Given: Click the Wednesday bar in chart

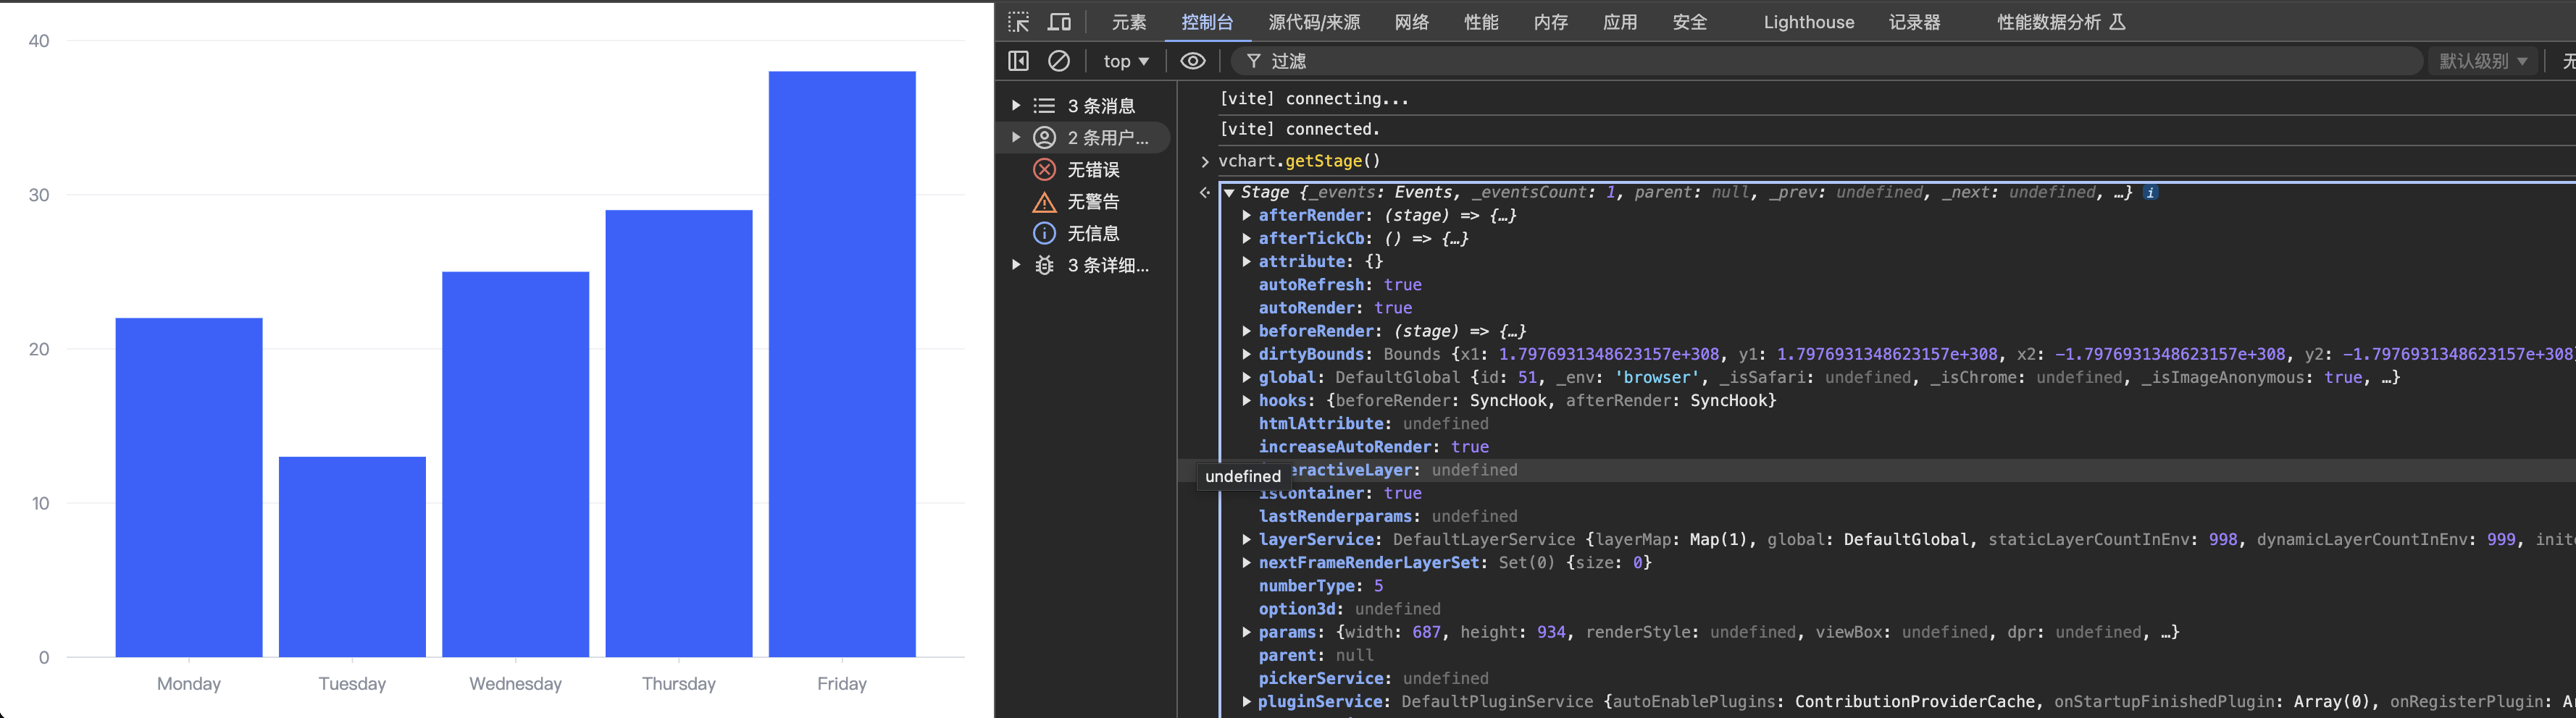Looking at the screenshot, I should tap(515, 465).
